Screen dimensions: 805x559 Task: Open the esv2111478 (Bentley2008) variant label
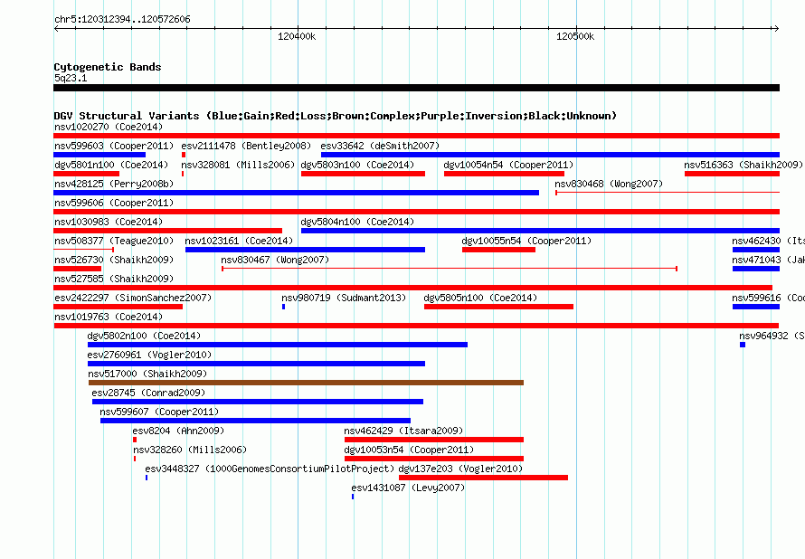(x=246, y=146)
